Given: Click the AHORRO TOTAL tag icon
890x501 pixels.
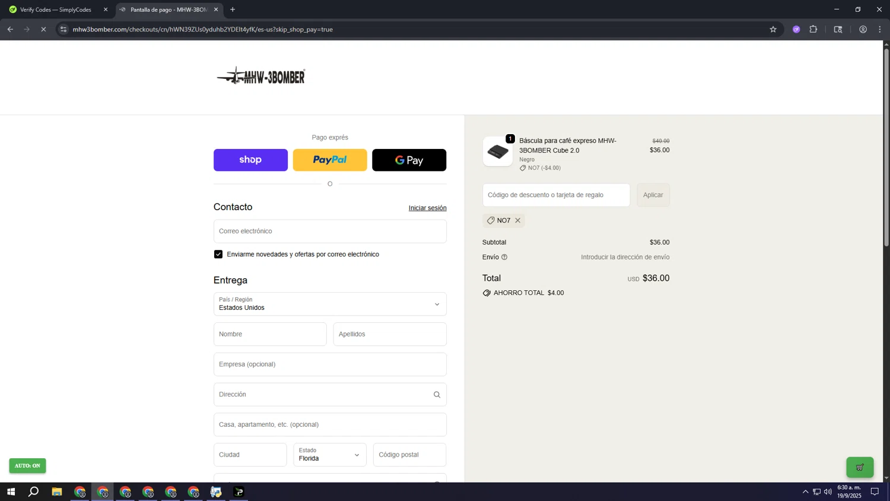Looking at the screenshot, I should tap(487, 293).
